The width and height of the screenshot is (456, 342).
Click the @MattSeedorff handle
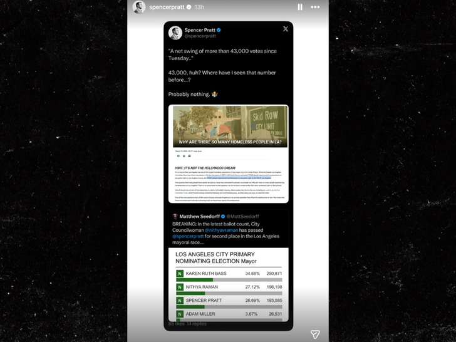point(242,216)
